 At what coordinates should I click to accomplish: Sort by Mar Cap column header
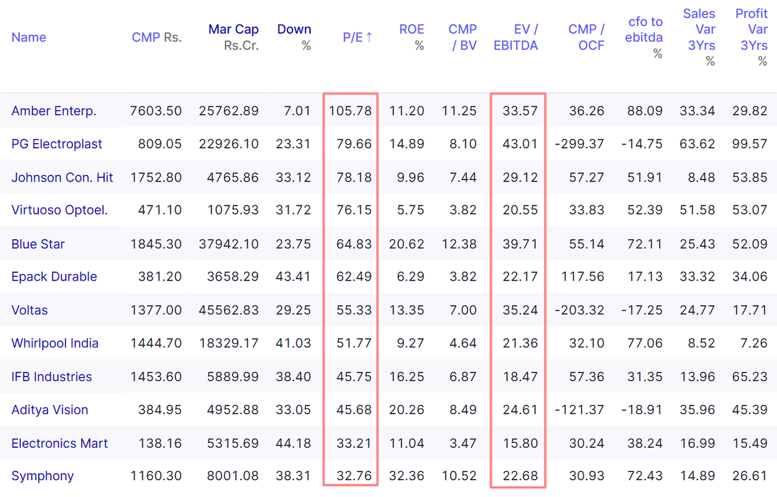234,38
